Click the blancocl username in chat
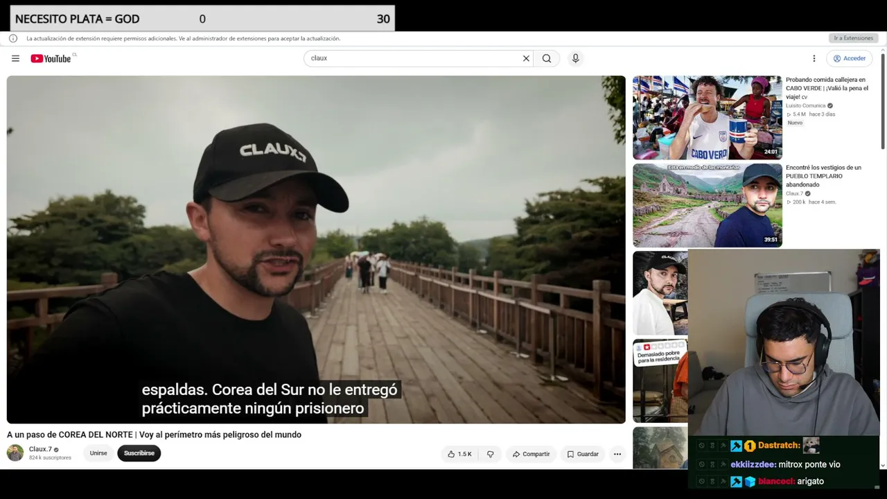The width and height of the screenshot is (887, 499). point(776,482)
